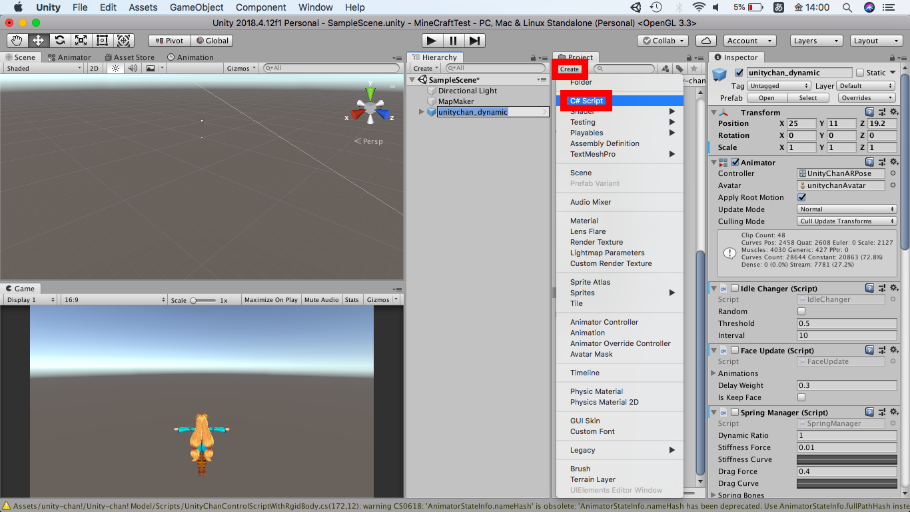Enable the Face Update script checkbox
Image resolution: width=910 pixels, height=512 pixels.
tap(735, 350)
